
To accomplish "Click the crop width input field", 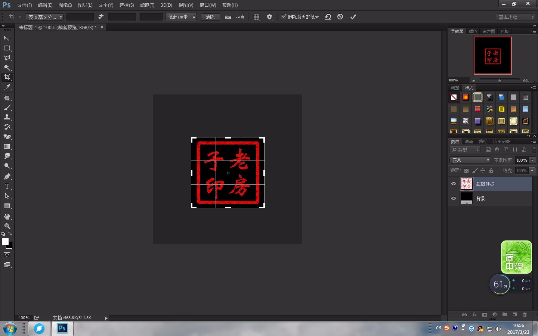I will point(80,17).
